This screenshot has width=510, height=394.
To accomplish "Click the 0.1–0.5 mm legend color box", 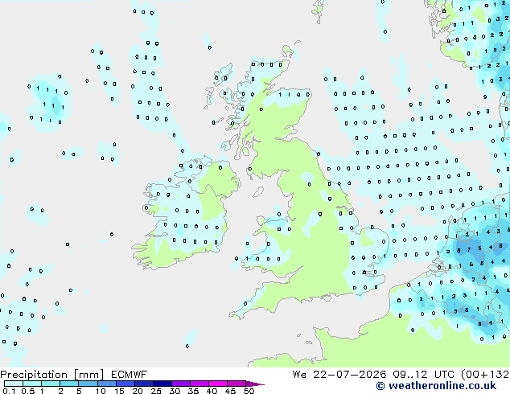I will pos(14,384).
